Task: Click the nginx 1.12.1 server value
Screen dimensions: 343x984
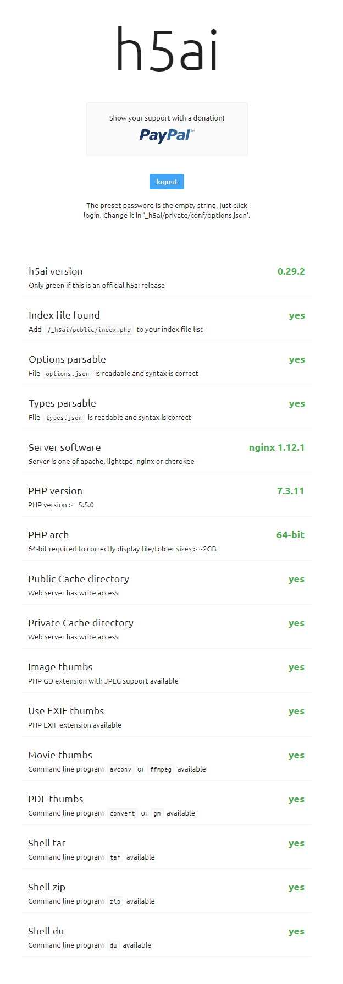Action: click(x=276, y=447)
